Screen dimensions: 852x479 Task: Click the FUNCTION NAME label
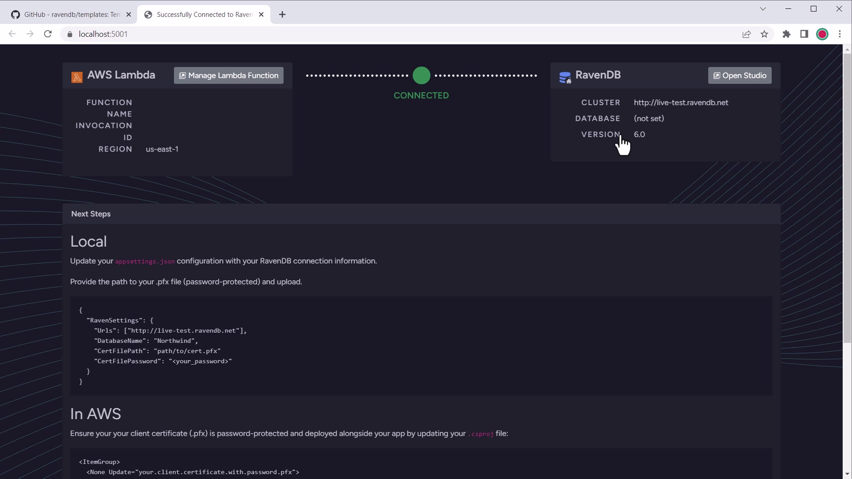coord(109,108)
